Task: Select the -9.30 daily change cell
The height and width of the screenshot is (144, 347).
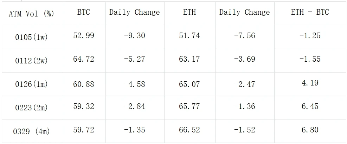Action: 134,35
